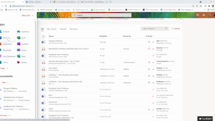Sort by the Name column

[51, 36]
